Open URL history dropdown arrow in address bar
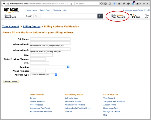Viewport: 151px width, 120px height. click(x=68, y=4)
